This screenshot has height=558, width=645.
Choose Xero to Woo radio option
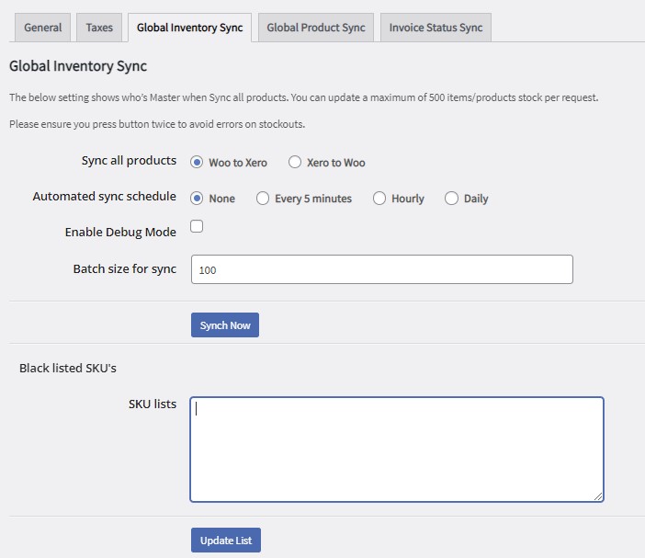295,162
